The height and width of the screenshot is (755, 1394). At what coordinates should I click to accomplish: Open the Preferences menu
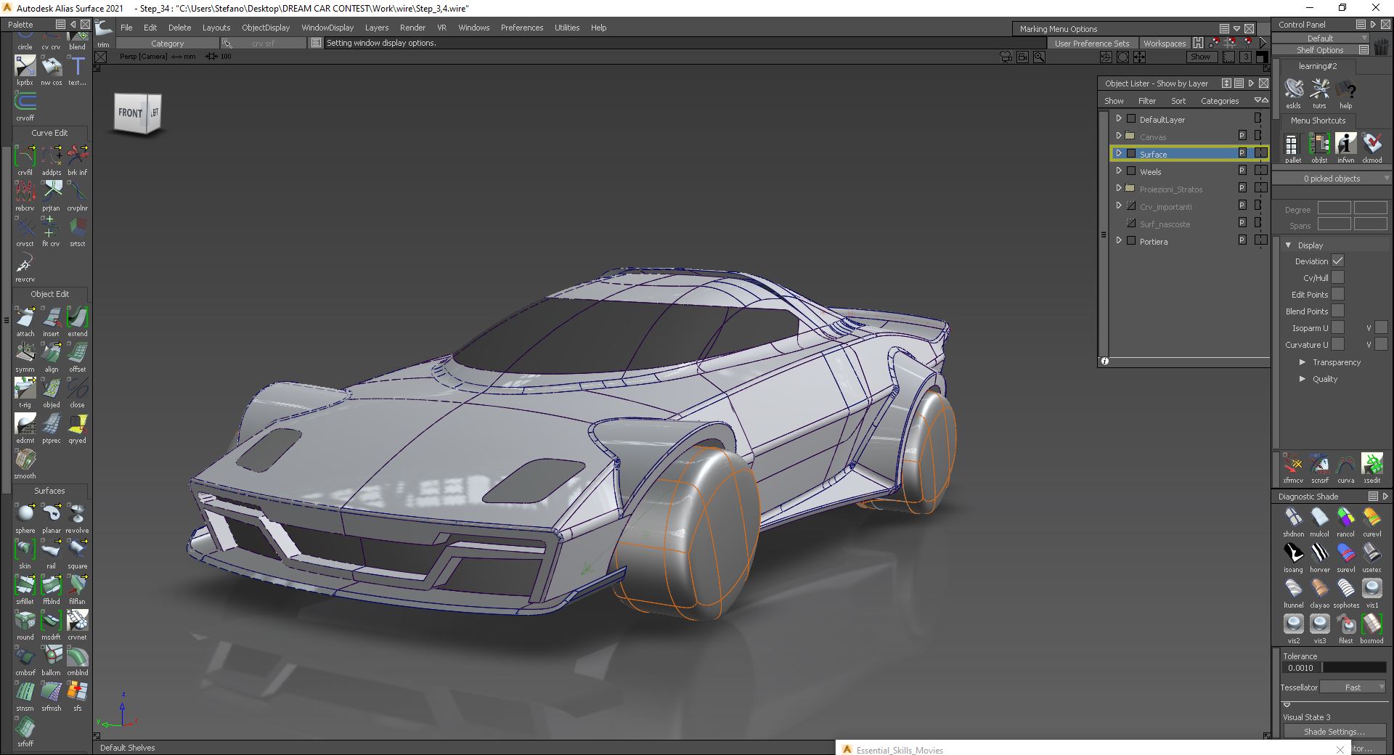521,28
